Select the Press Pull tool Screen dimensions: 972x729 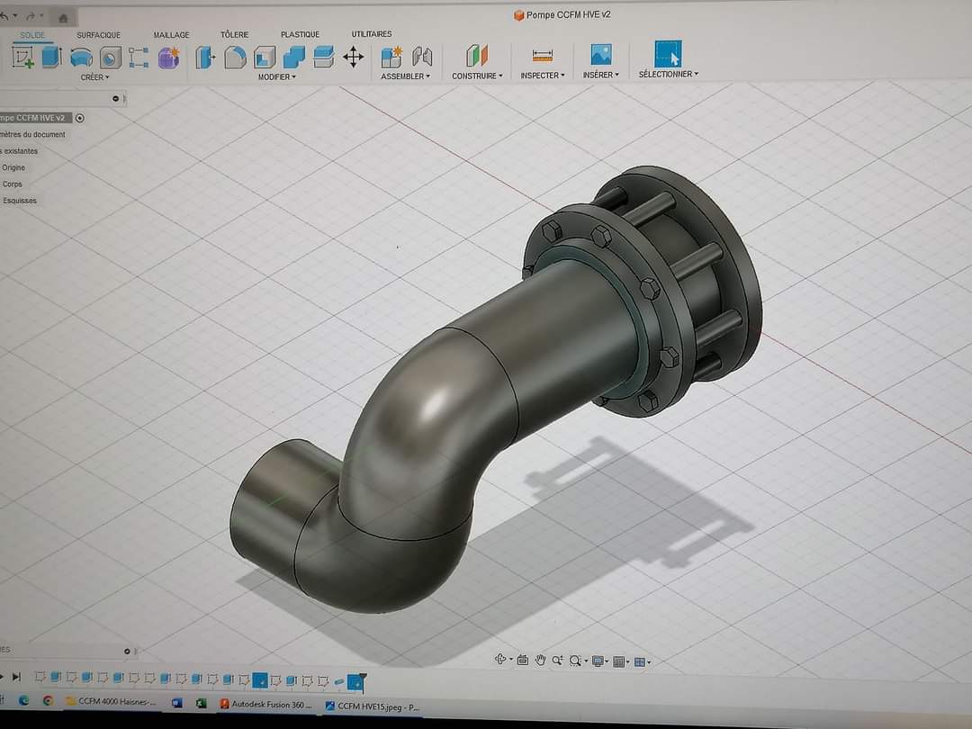(204, 58)
